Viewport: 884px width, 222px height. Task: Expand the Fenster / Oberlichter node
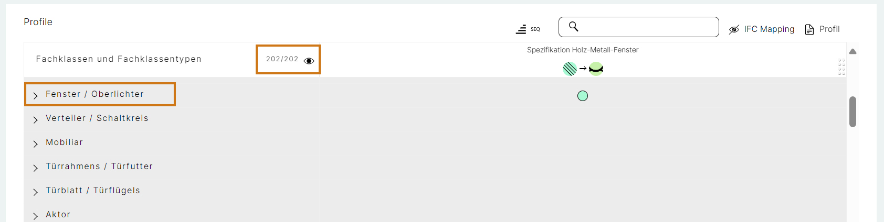pos(35,95)
